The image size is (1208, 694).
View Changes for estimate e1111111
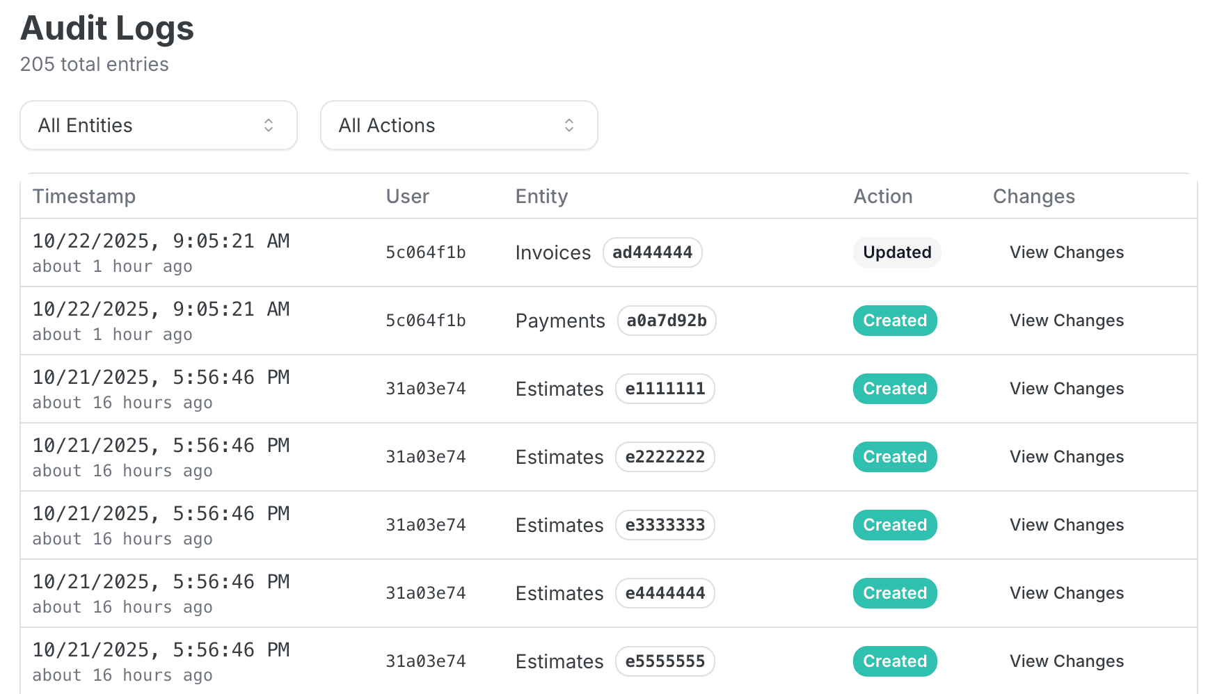pyautogui.click(x=1066, y=389)
